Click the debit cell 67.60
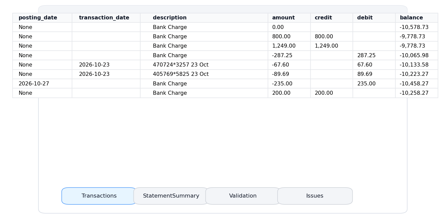The image size is (442, 219). [x=374, y=65]
